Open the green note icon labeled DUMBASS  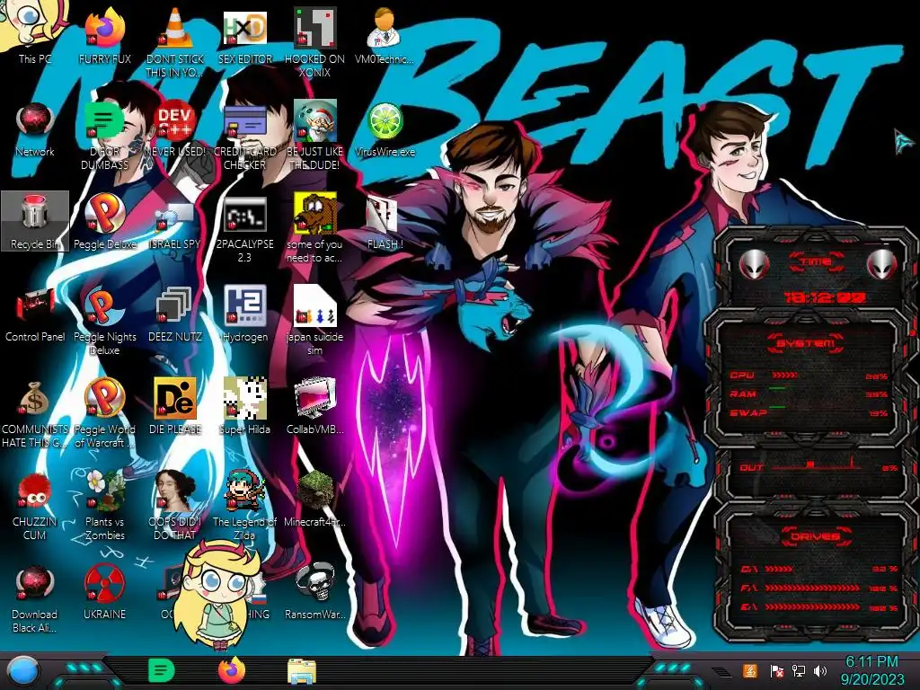(104, 137)
